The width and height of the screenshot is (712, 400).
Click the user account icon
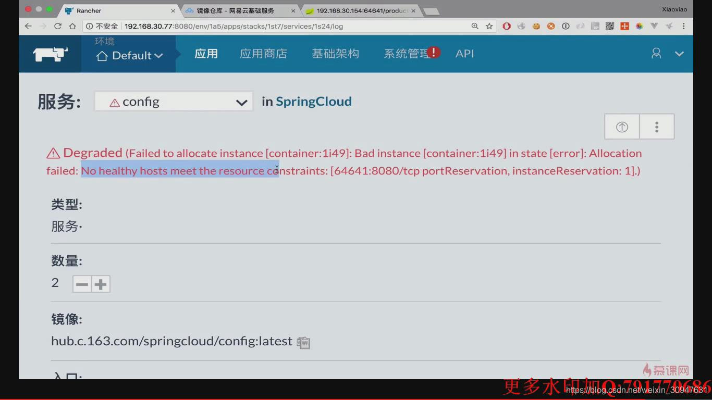656,53
